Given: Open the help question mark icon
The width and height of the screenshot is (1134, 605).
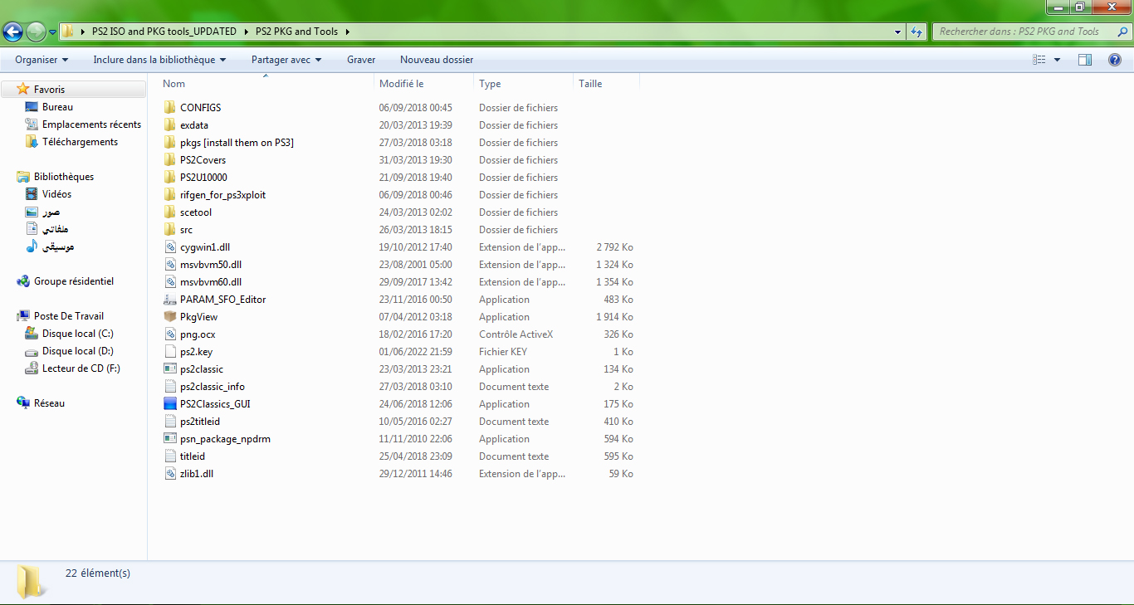Looking at the screenshot, I should click(x=1115, y=60).
